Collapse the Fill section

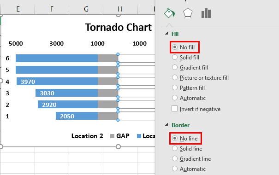pyautogui.click(x=166, y=34)
